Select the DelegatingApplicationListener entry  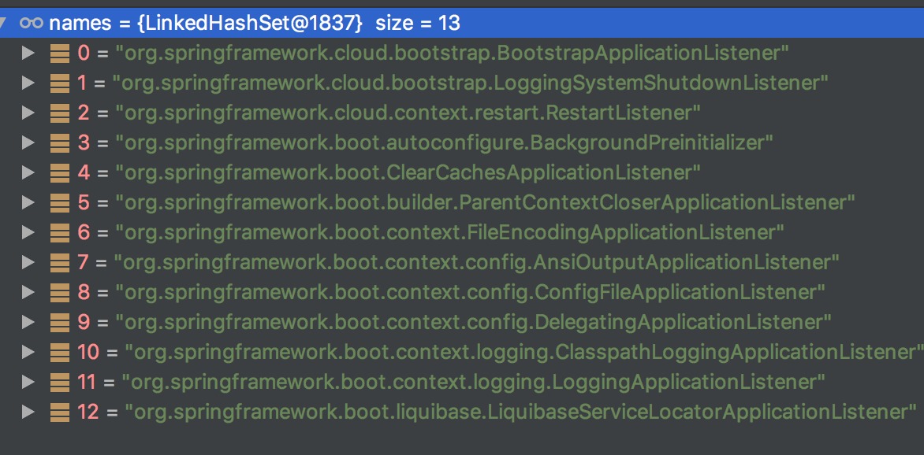(473, 322)
